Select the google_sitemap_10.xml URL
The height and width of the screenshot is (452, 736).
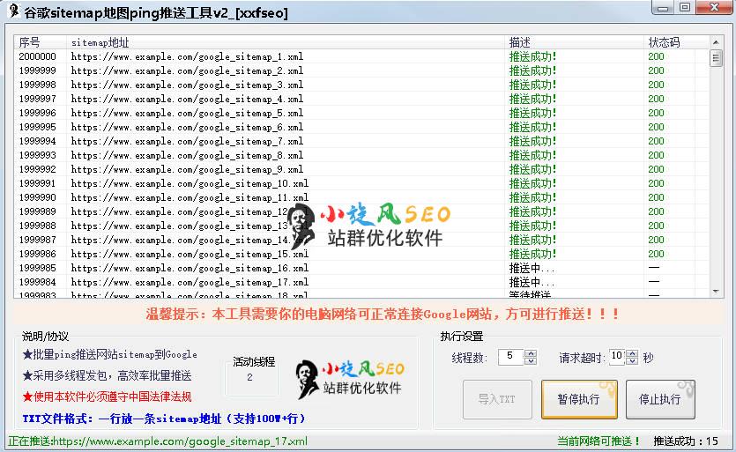click(x=190, y=183)
